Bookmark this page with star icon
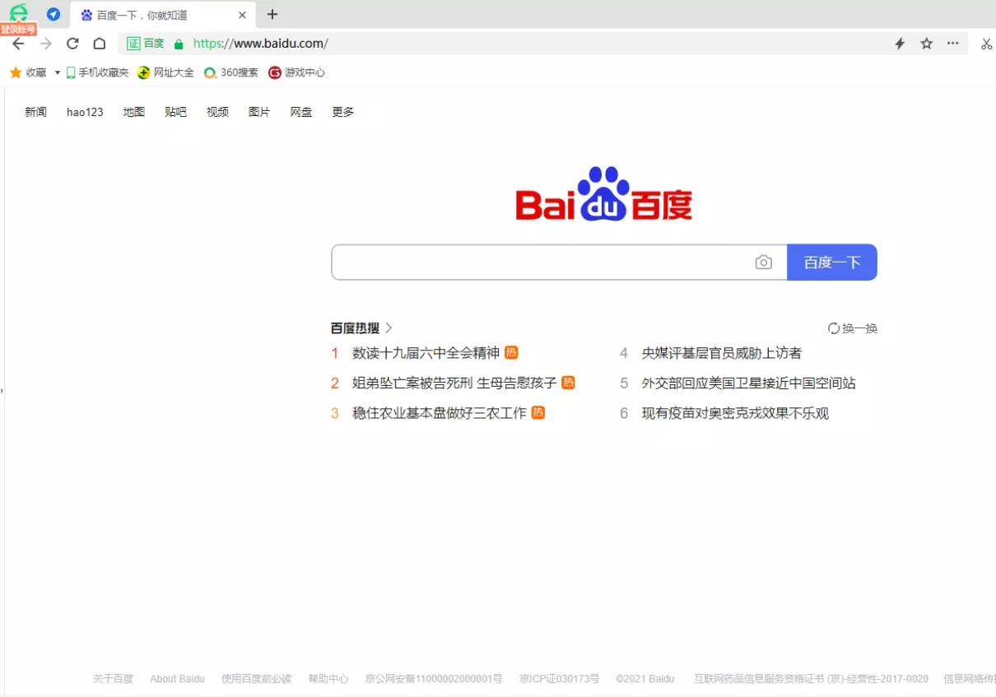This screenshot has height=697, width=996. pos(926,44)
